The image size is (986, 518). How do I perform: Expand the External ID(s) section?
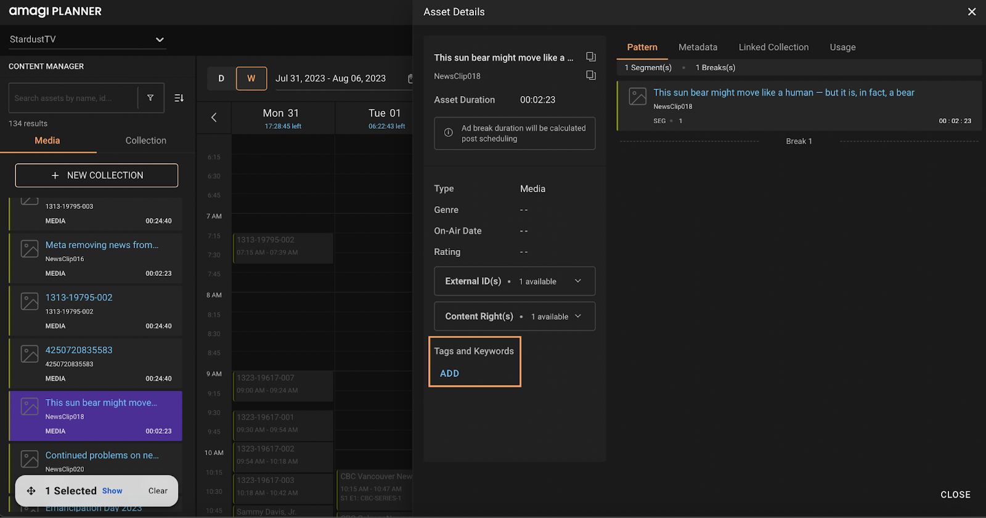pos(515,281)
